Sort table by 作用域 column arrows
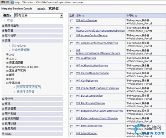This screenshot has width=166, height=138. (x=136, y=16)
